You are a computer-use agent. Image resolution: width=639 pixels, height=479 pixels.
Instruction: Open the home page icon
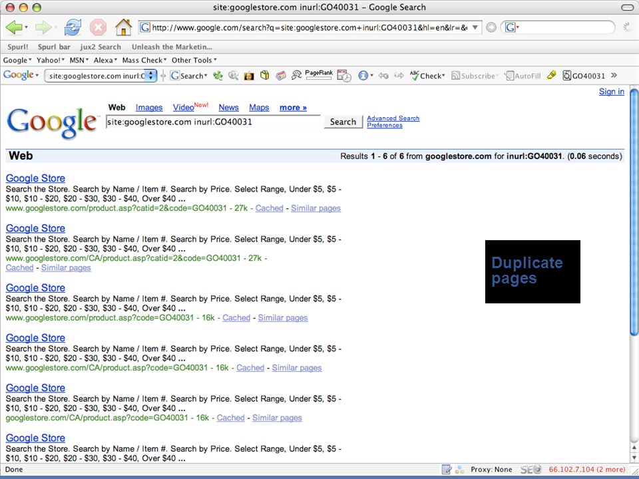pos(123,28)
